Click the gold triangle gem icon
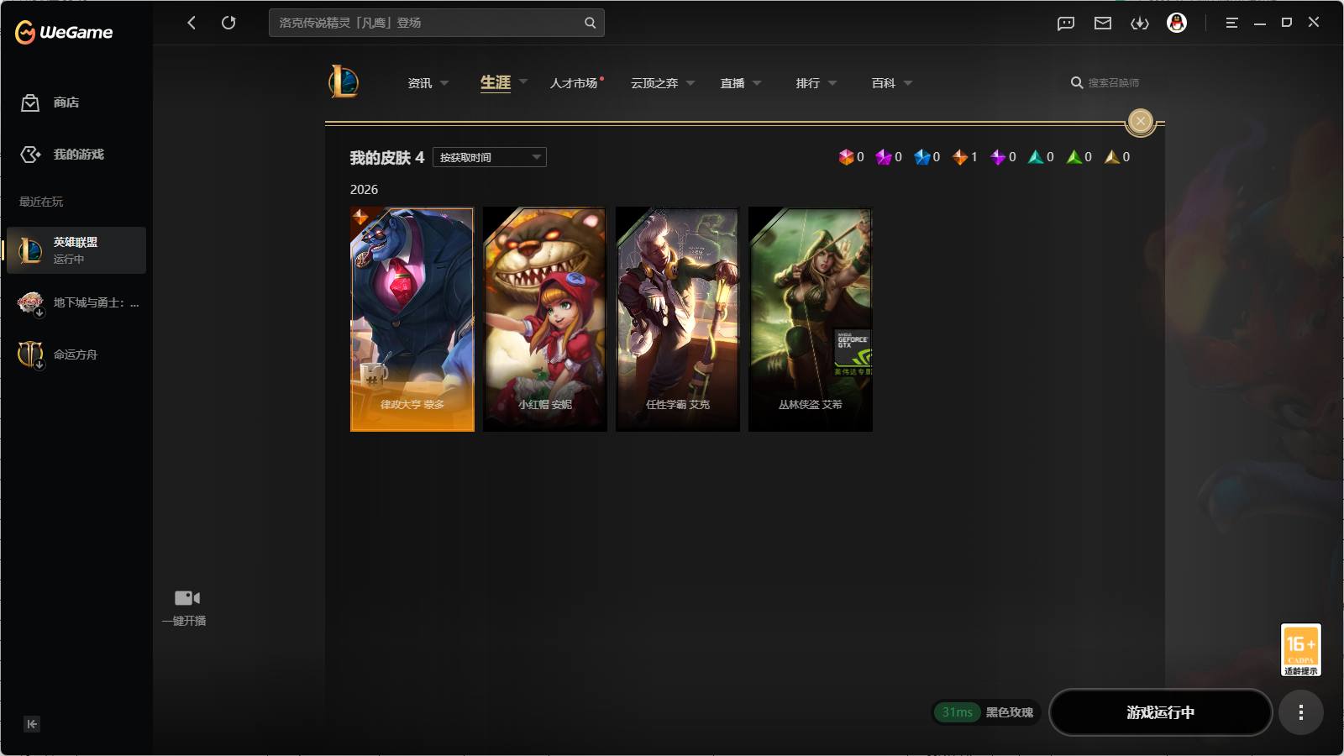This screenshot has width=1344, height=756. [1112, 157]
